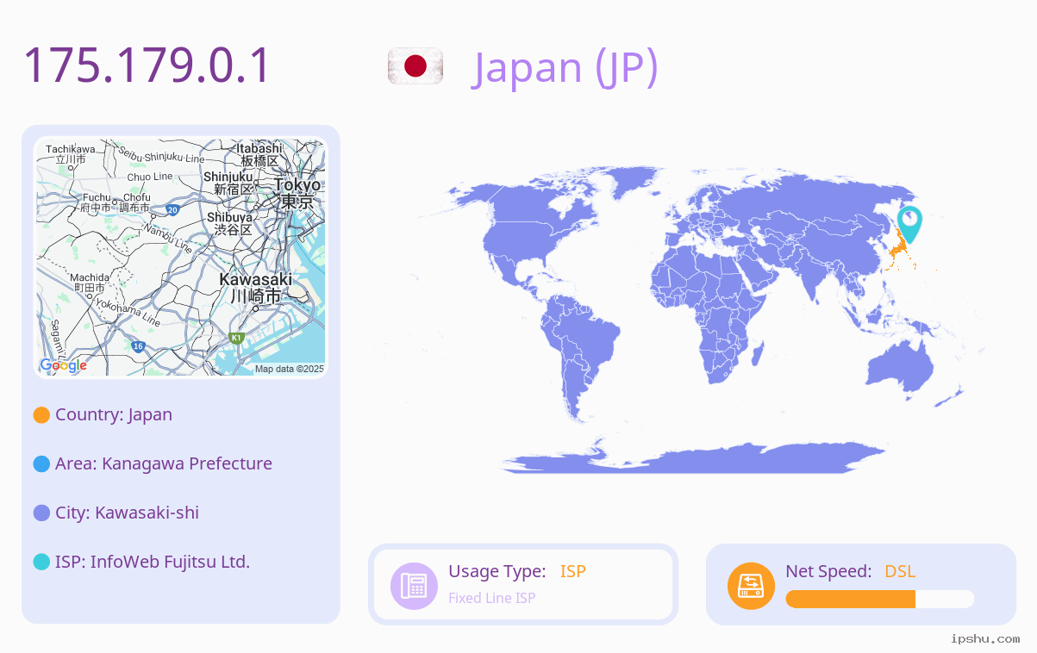Click the orange Country bullet dot
The image size is (1037, 653).
(41, 415)
